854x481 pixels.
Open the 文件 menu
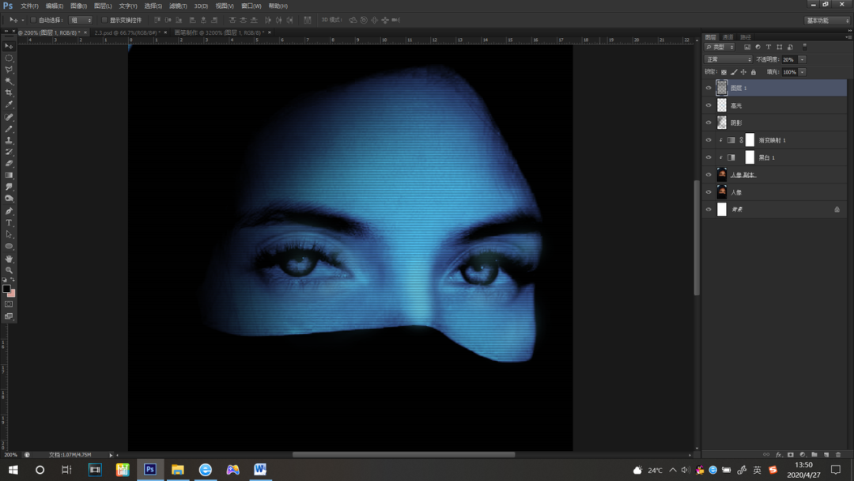tap(29, 6)
